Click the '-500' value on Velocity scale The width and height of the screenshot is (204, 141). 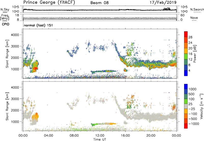tap(193, 119)
